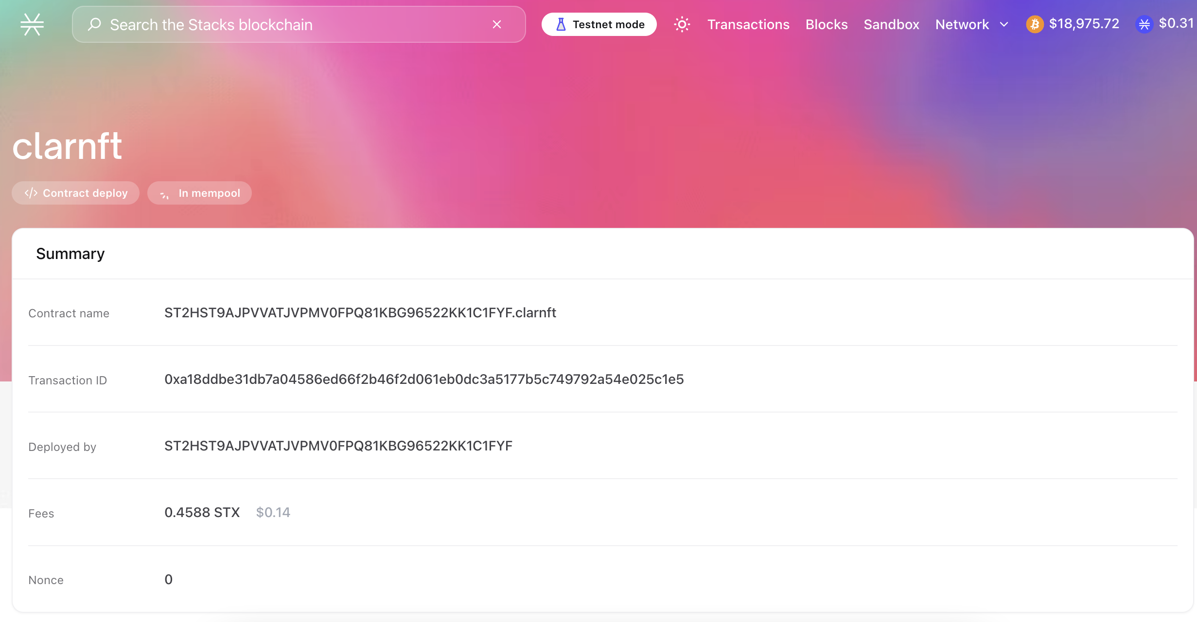Open the Sandbox link
Image resolution: width=1197 pixels, height=622 pixels.
[891, 24]
